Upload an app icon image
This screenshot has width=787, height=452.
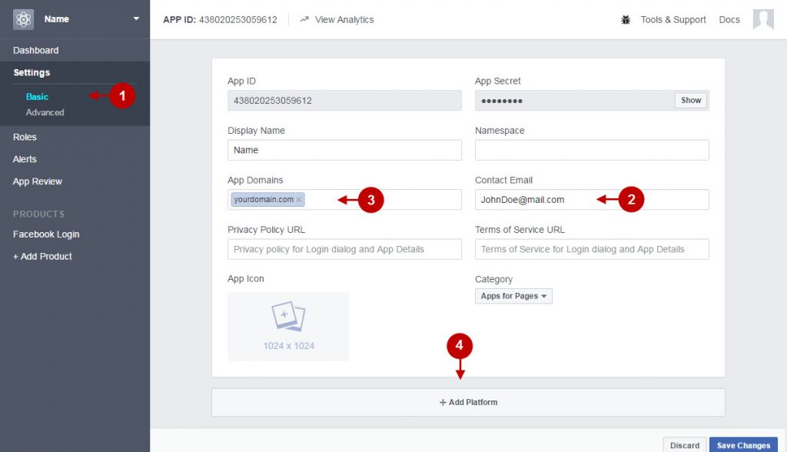point(288,327)
